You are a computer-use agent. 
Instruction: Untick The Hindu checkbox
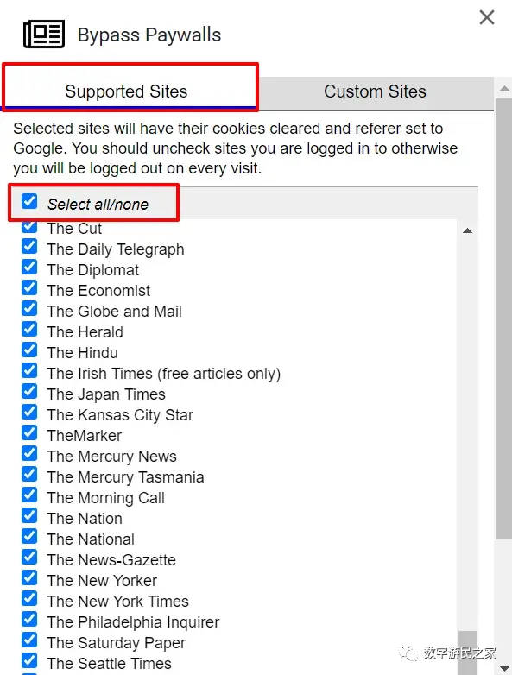pos(29,350)
